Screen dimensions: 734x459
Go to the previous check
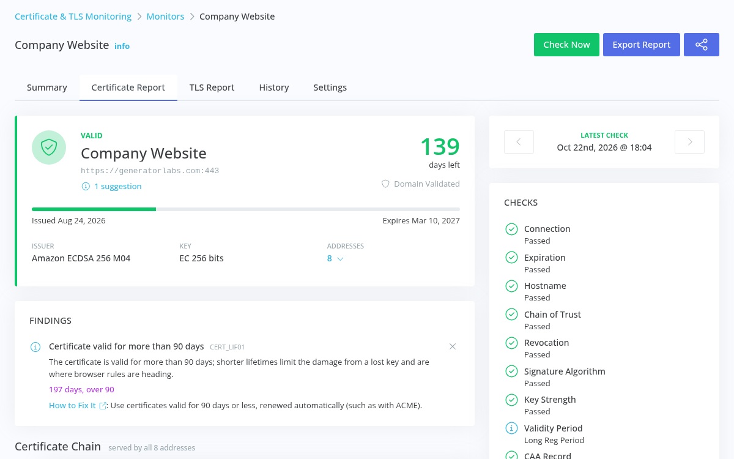pyautogui.click(x=519, y=142)
